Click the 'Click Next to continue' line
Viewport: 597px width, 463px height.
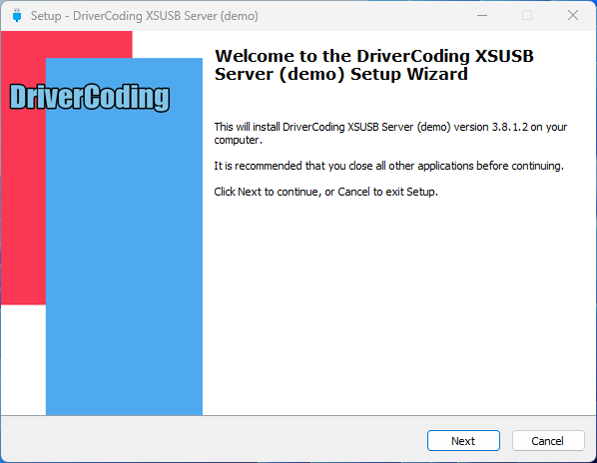(325, 192)
